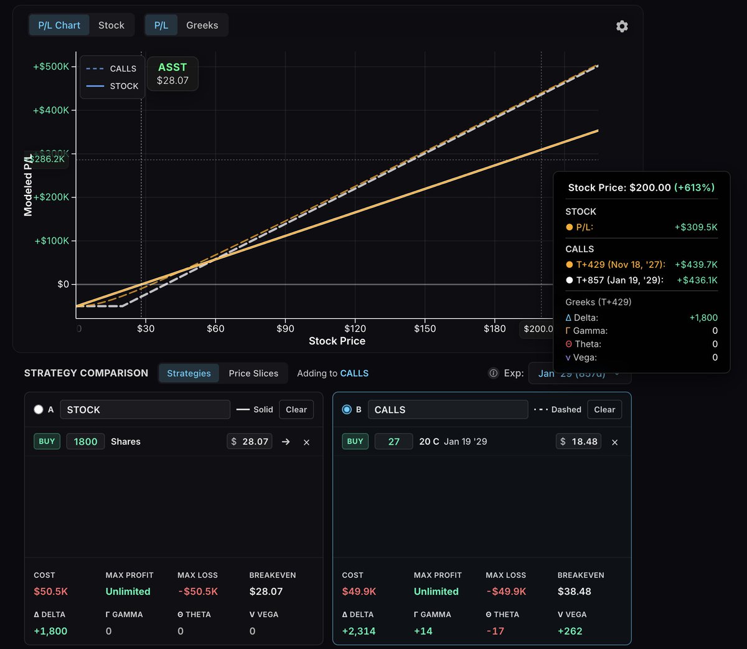Remove the 1800 Shares stock leg

click(x=306, y=442)
